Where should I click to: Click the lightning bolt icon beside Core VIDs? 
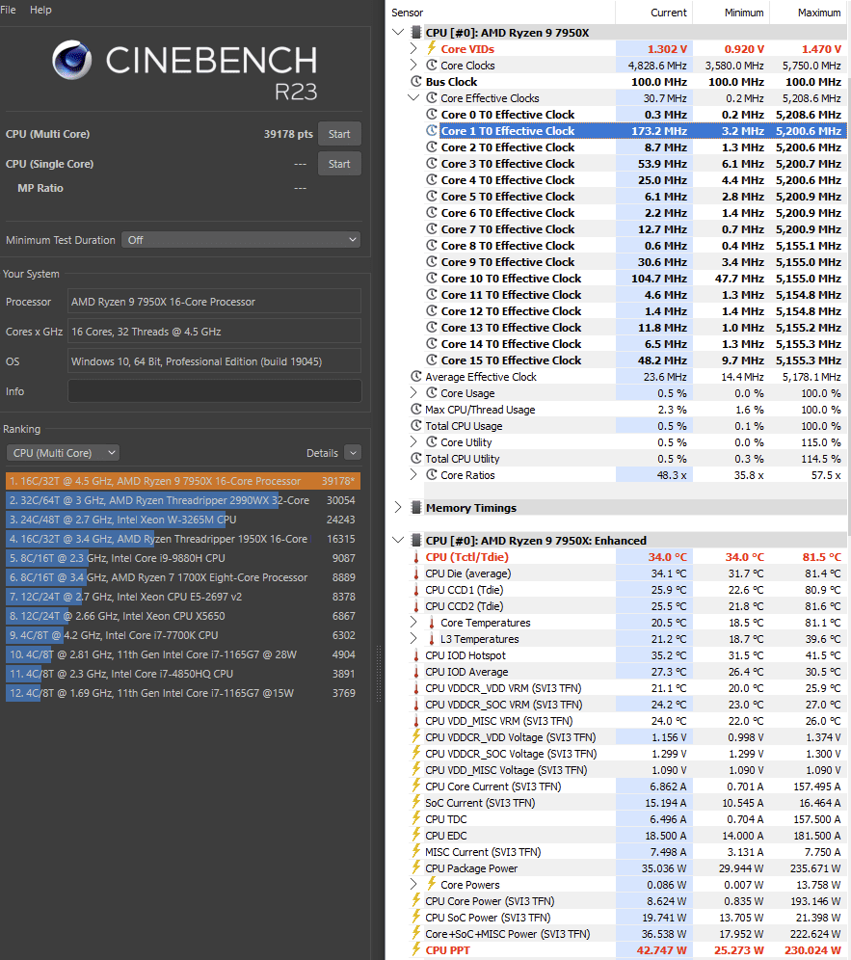tap(432, 48)
